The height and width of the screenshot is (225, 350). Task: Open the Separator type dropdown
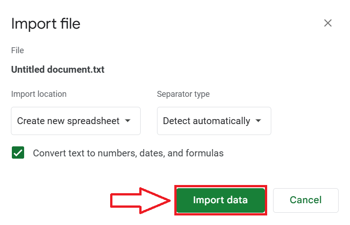coord(214,121)
